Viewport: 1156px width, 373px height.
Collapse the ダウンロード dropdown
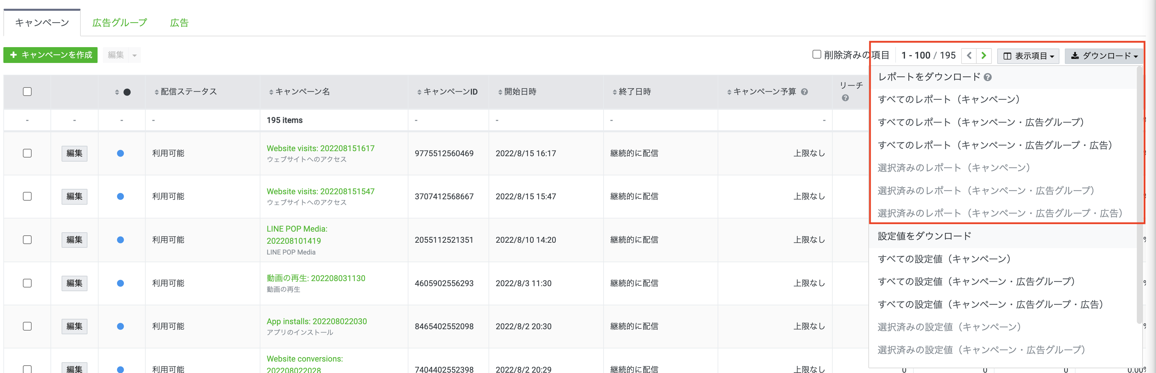(x=1104, y=56)
